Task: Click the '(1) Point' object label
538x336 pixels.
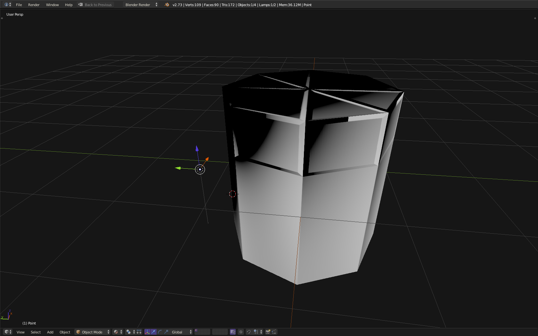Action: (29, 323)
